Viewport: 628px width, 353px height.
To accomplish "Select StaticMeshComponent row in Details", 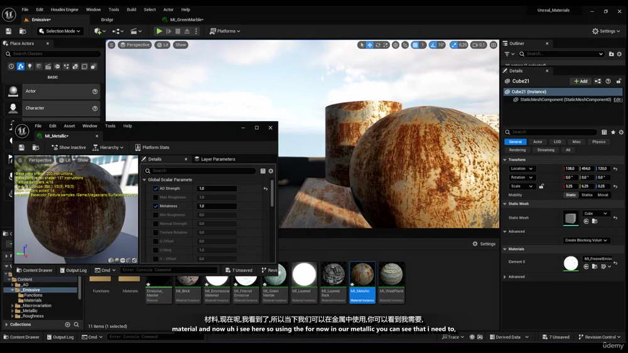I will tap(563, 100).
